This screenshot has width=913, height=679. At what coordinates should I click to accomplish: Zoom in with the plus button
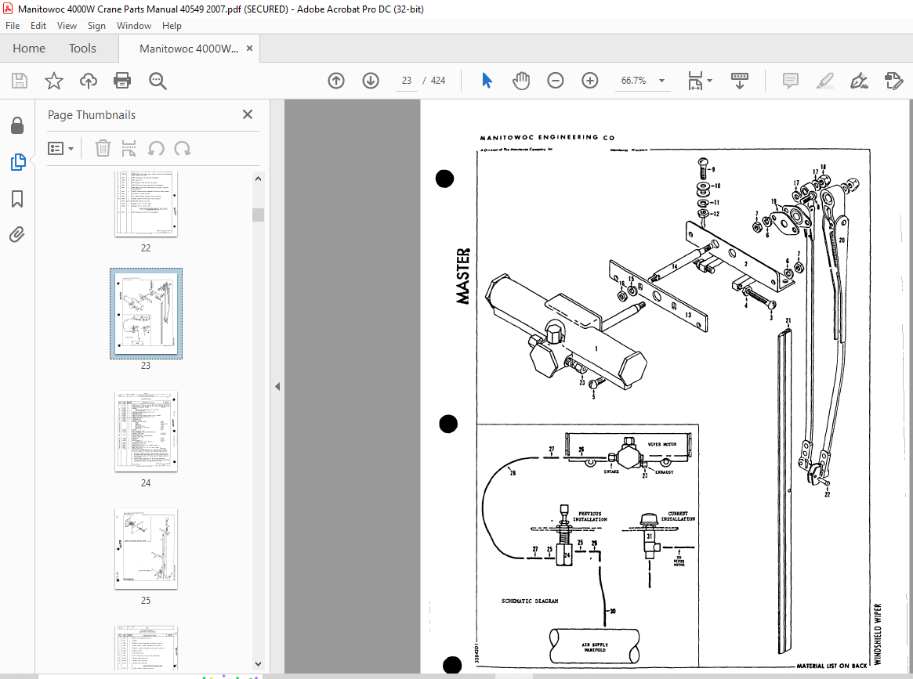click(590, 81)
